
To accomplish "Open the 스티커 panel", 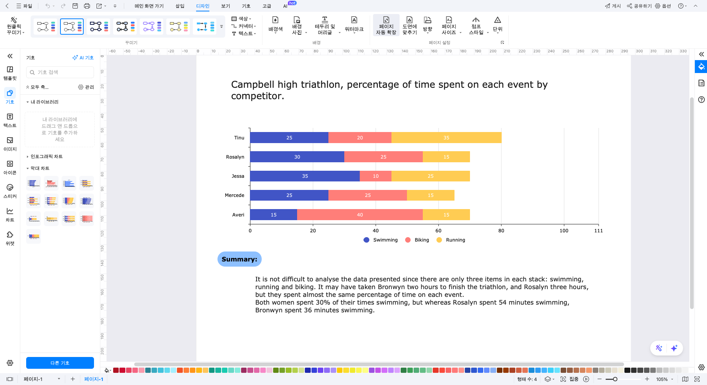I will (10, 191).
